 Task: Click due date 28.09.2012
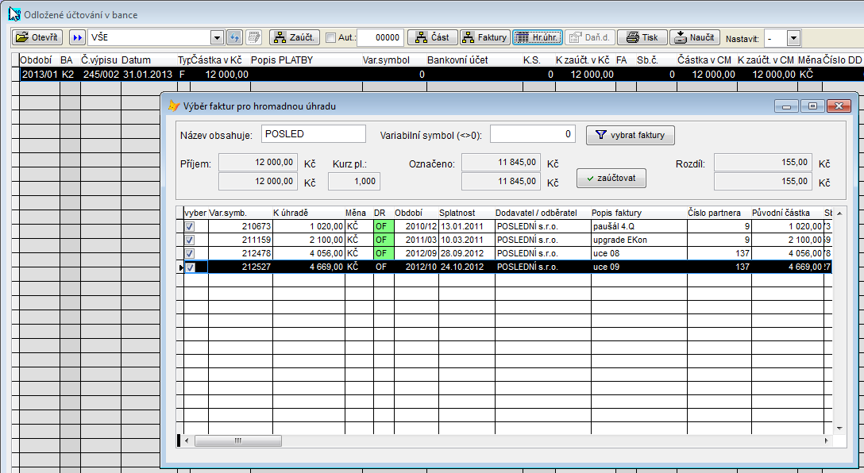click(467, 253)
